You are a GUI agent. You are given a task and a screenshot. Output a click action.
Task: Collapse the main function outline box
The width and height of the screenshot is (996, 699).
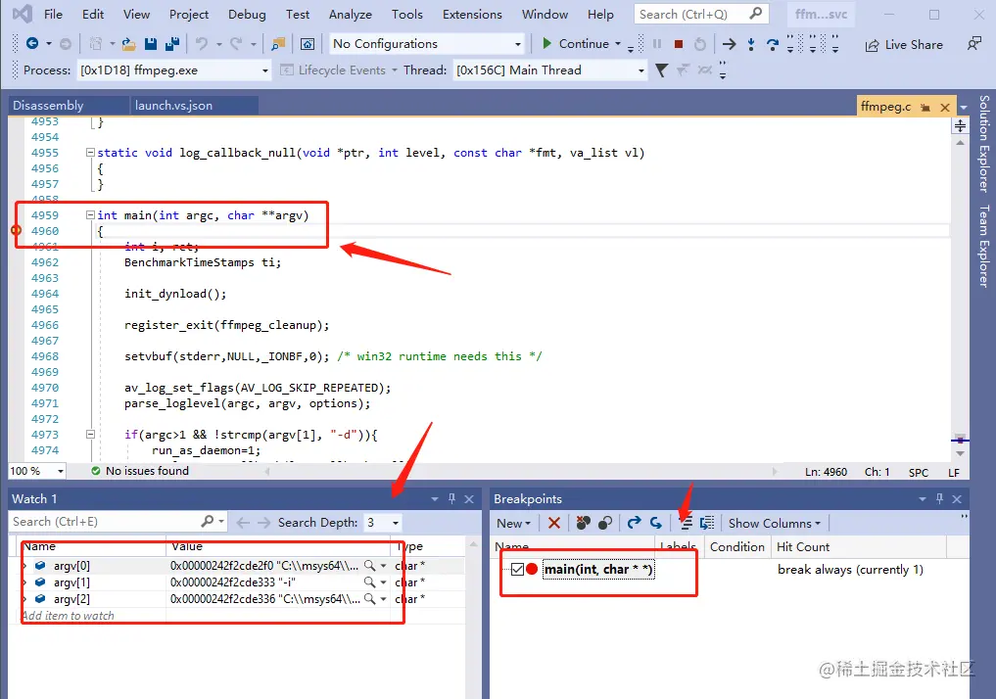pos(90,215)
